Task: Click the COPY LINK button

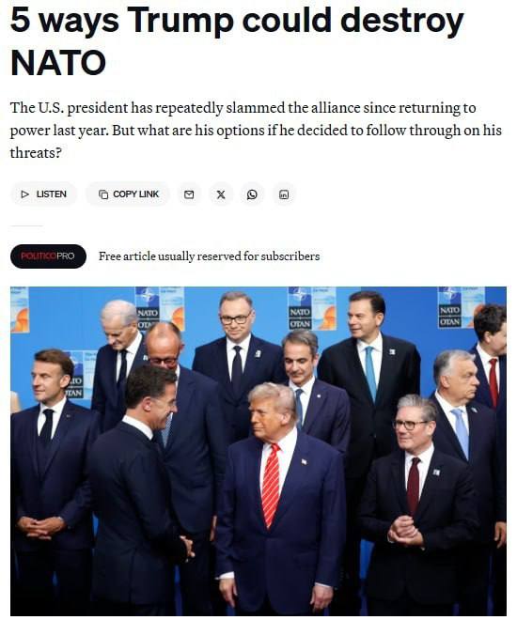Action: (x=128, y=194)
